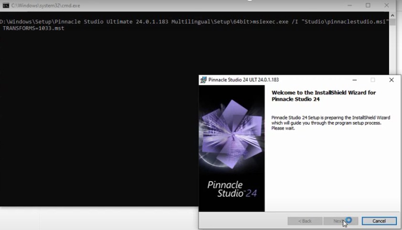
Task: Click the Pinnacle Studio installer title bar icon
Action: [203, 80]
